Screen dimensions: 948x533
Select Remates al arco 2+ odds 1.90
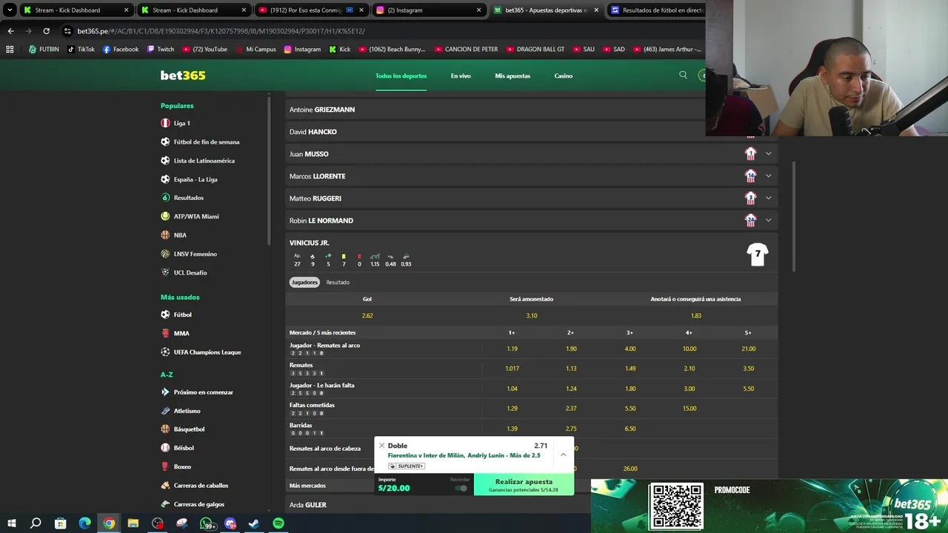pyautogui.click(x=571, y=349)
